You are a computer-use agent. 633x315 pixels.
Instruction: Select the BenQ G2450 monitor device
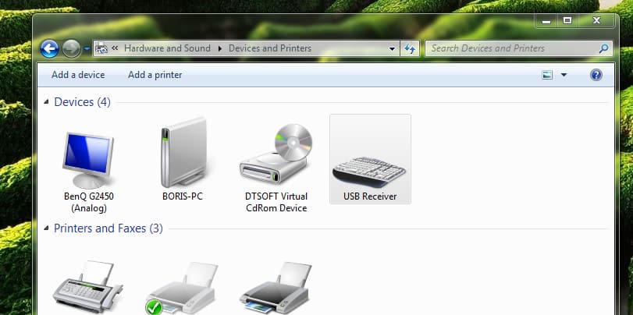click(x=88, y=164)
